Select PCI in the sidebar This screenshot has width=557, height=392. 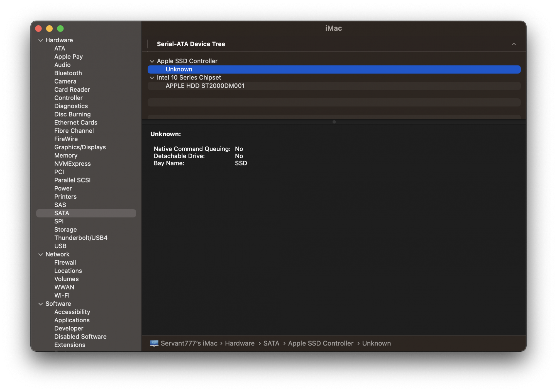pos(59,172)
